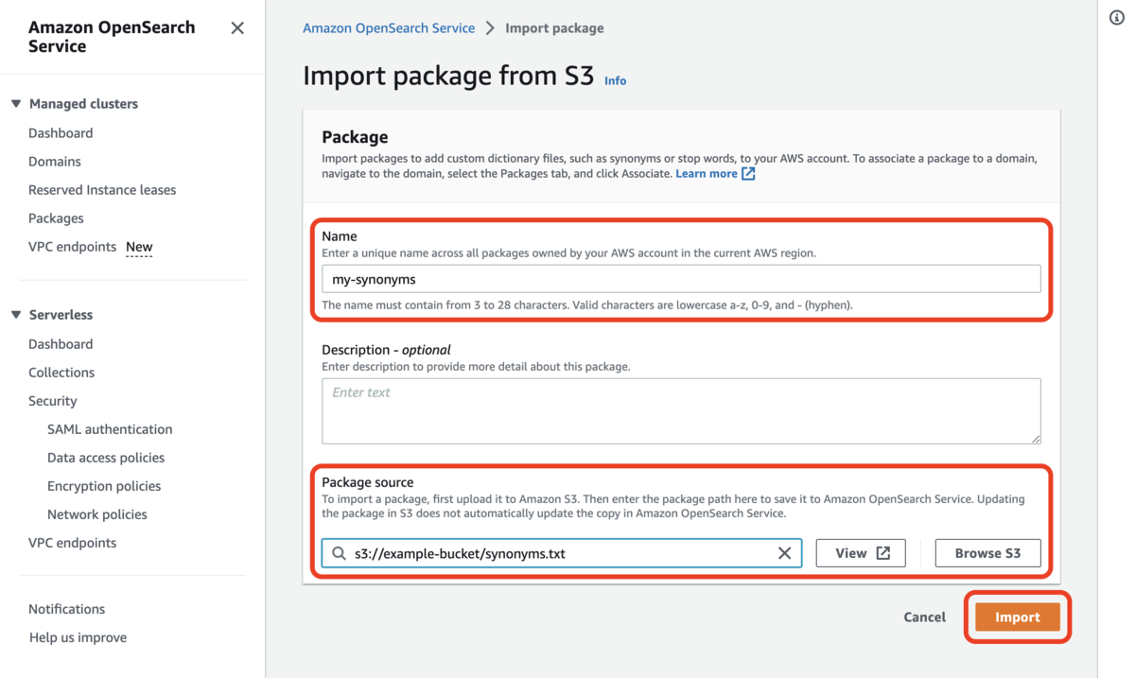Click the Description resize handle

(1036, 439)
